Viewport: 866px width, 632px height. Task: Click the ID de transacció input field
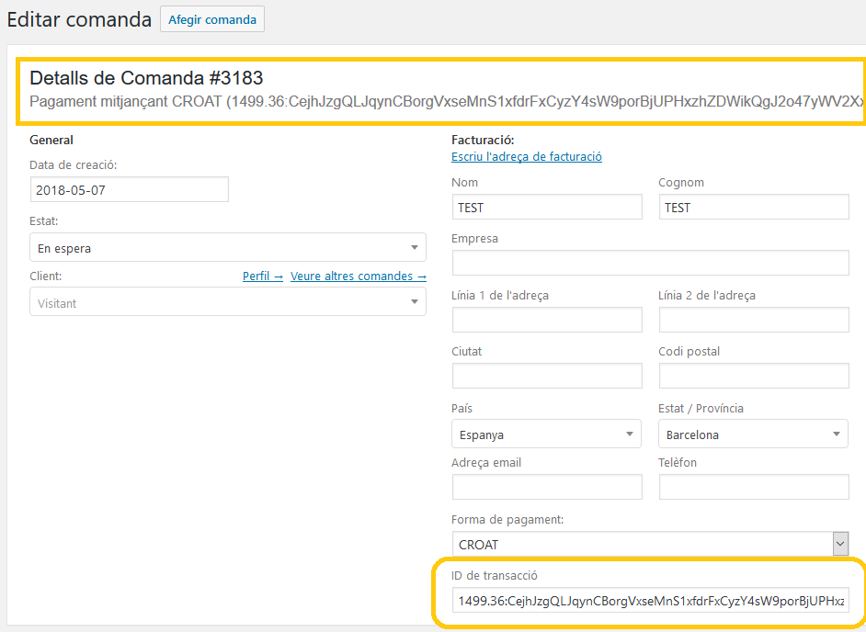(651, 601)
